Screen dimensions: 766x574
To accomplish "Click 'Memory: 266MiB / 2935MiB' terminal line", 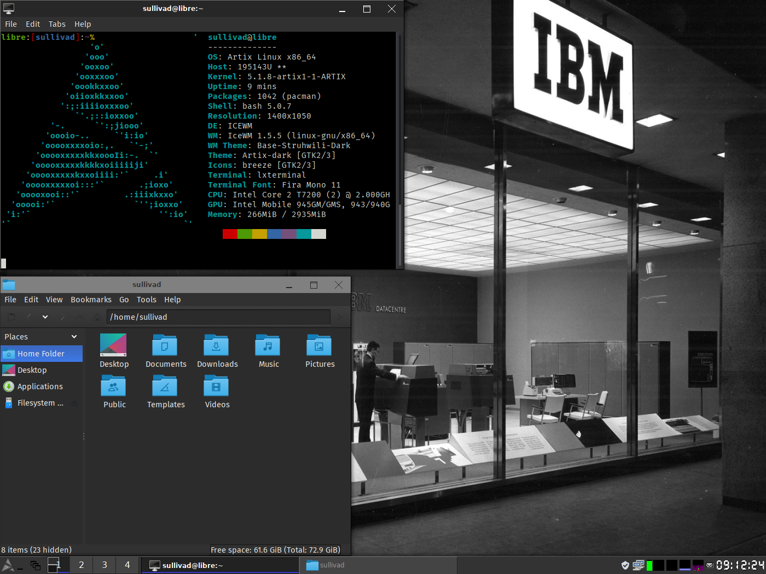I will point(266,214).
